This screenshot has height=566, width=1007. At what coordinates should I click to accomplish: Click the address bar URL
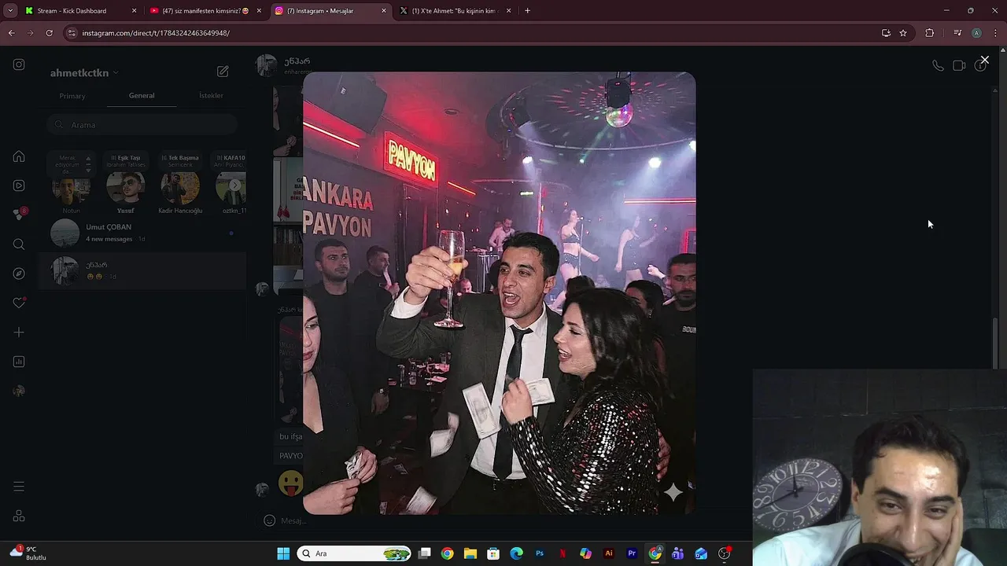[156, 33]
